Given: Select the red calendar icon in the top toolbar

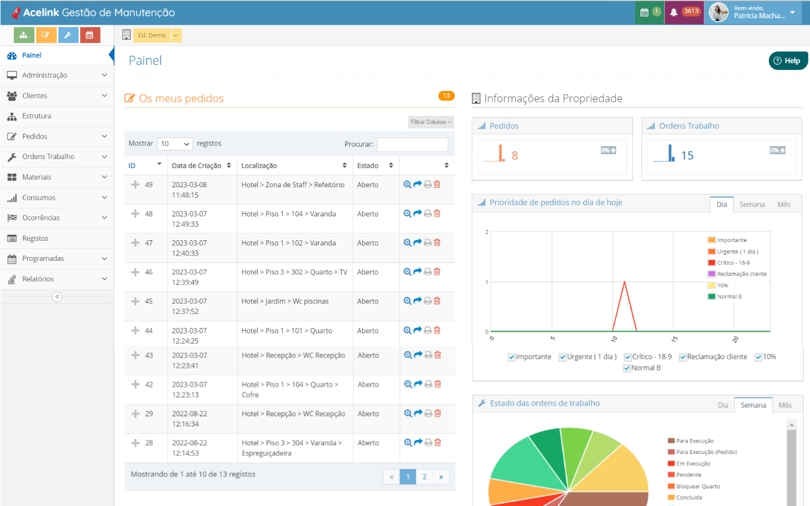Looking at the screenshot, I should point(90,35).
